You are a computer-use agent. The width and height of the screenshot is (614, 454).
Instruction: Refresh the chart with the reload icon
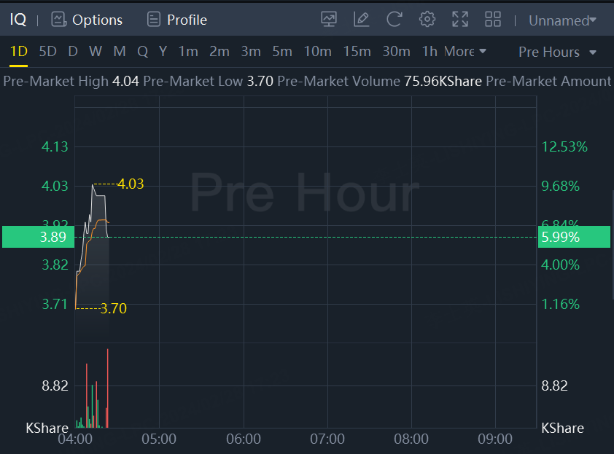[x=395, y=20]
